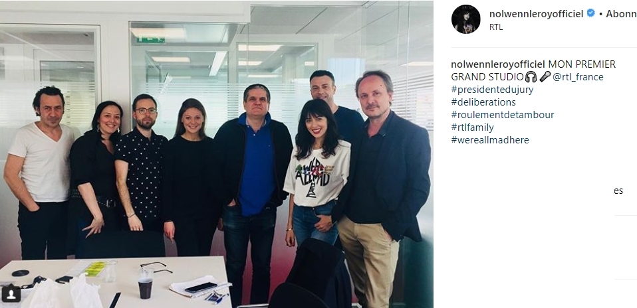Click the microphone emoji in the caption
The height and width of the screenshot is (308, 637).
click(x=545, y=77)
